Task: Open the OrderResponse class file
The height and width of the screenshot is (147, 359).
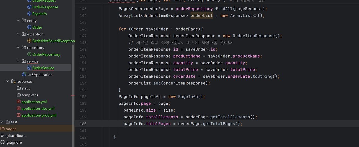Action: (x=45, y=7)
